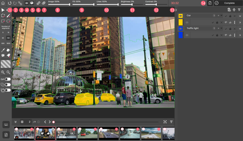
Task: Toggle eye on blue traffic light instance row
Action: click(x=187, y=35)
